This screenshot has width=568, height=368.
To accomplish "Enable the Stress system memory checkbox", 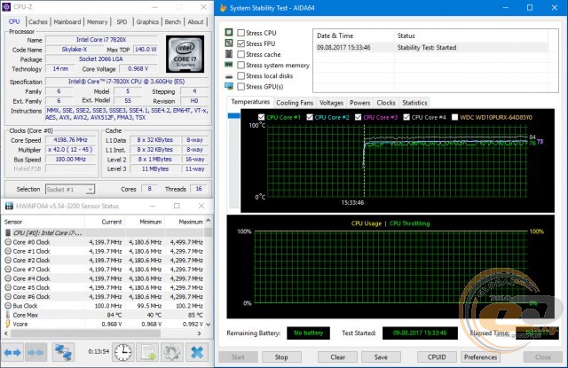I will click(x=241, y=65).
